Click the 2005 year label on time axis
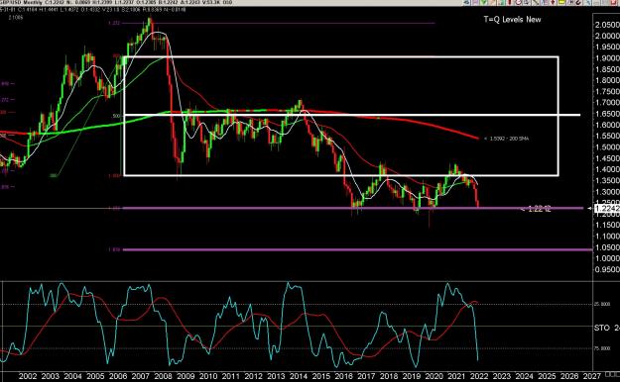620x382 pixels. 95,376
